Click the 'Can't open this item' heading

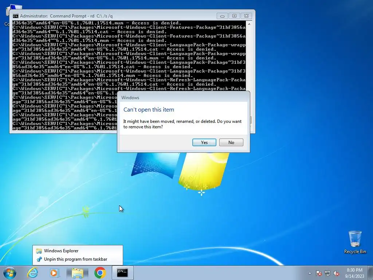click(149, 109)
